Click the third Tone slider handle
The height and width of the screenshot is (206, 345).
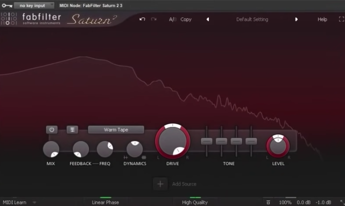click(x=236, y=141)
